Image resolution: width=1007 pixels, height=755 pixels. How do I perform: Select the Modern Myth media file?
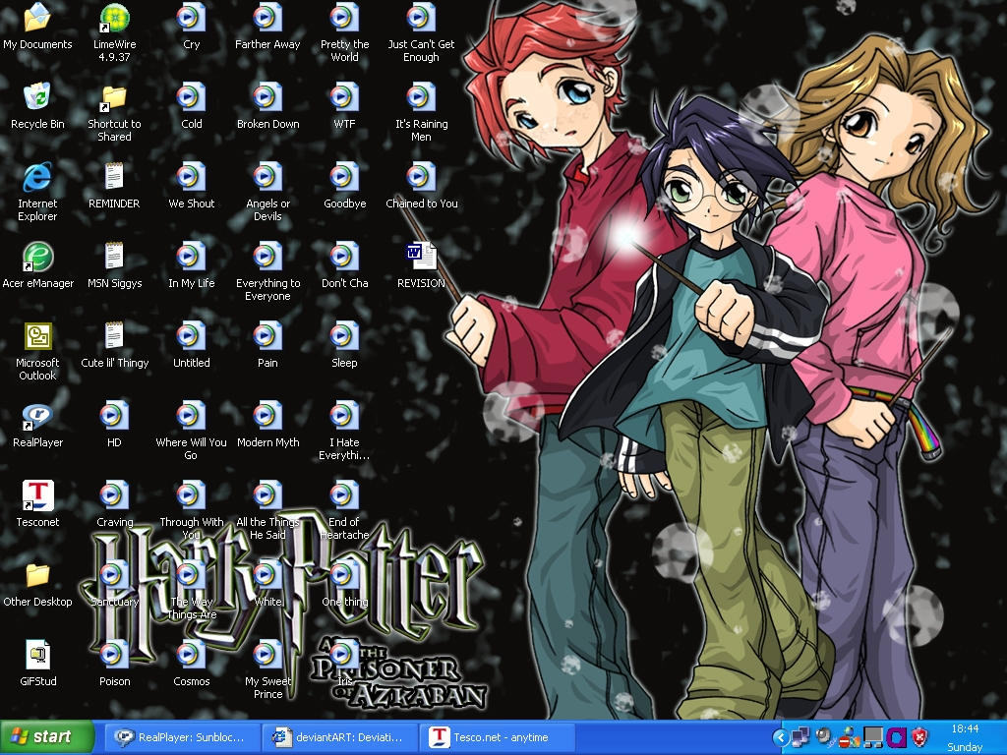[x=267, y=416]
